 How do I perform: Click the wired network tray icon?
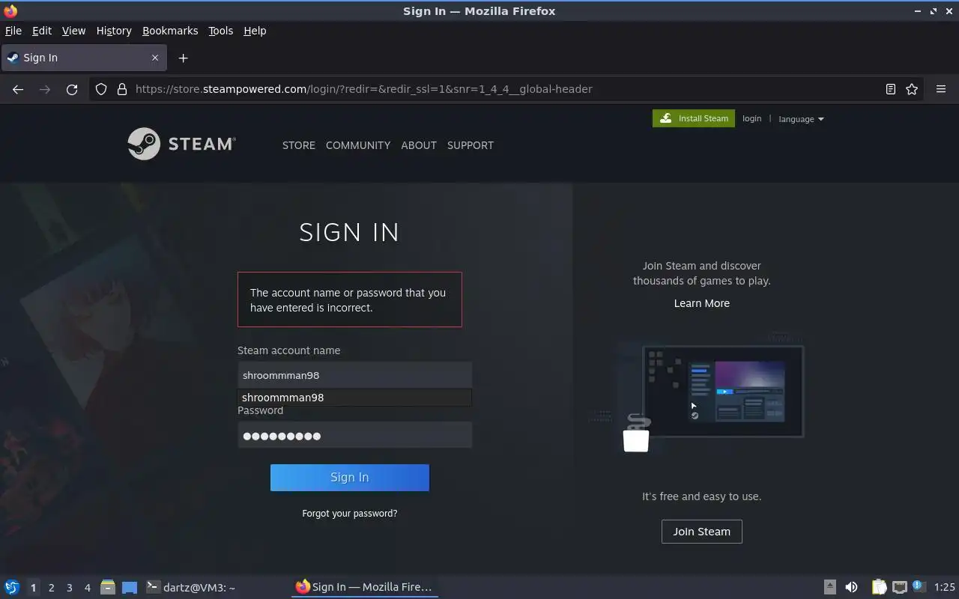click(900, 587)
